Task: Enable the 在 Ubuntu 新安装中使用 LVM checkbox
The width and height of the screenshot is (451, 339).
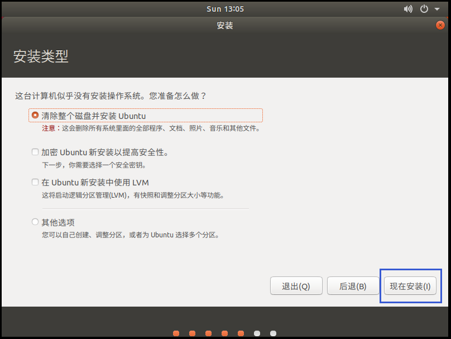Action: tap(35, 182)
